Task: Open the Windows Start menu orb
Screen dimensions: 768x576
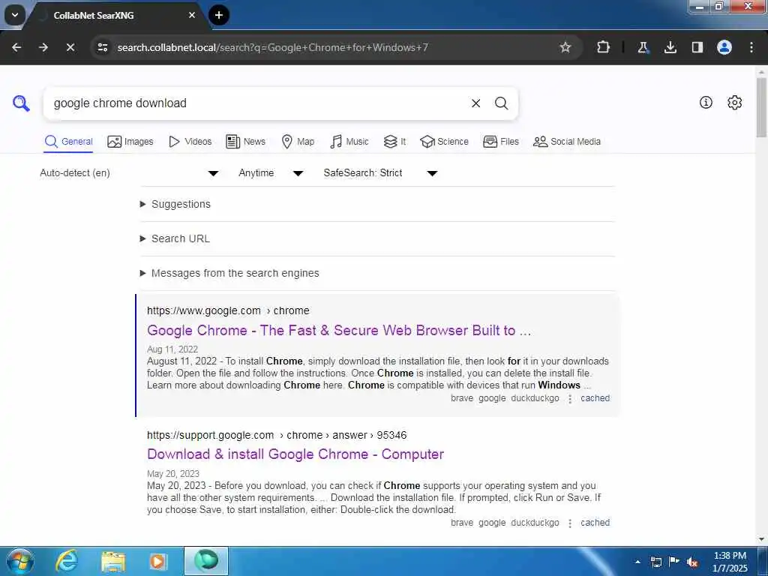Action: point(20,561)
